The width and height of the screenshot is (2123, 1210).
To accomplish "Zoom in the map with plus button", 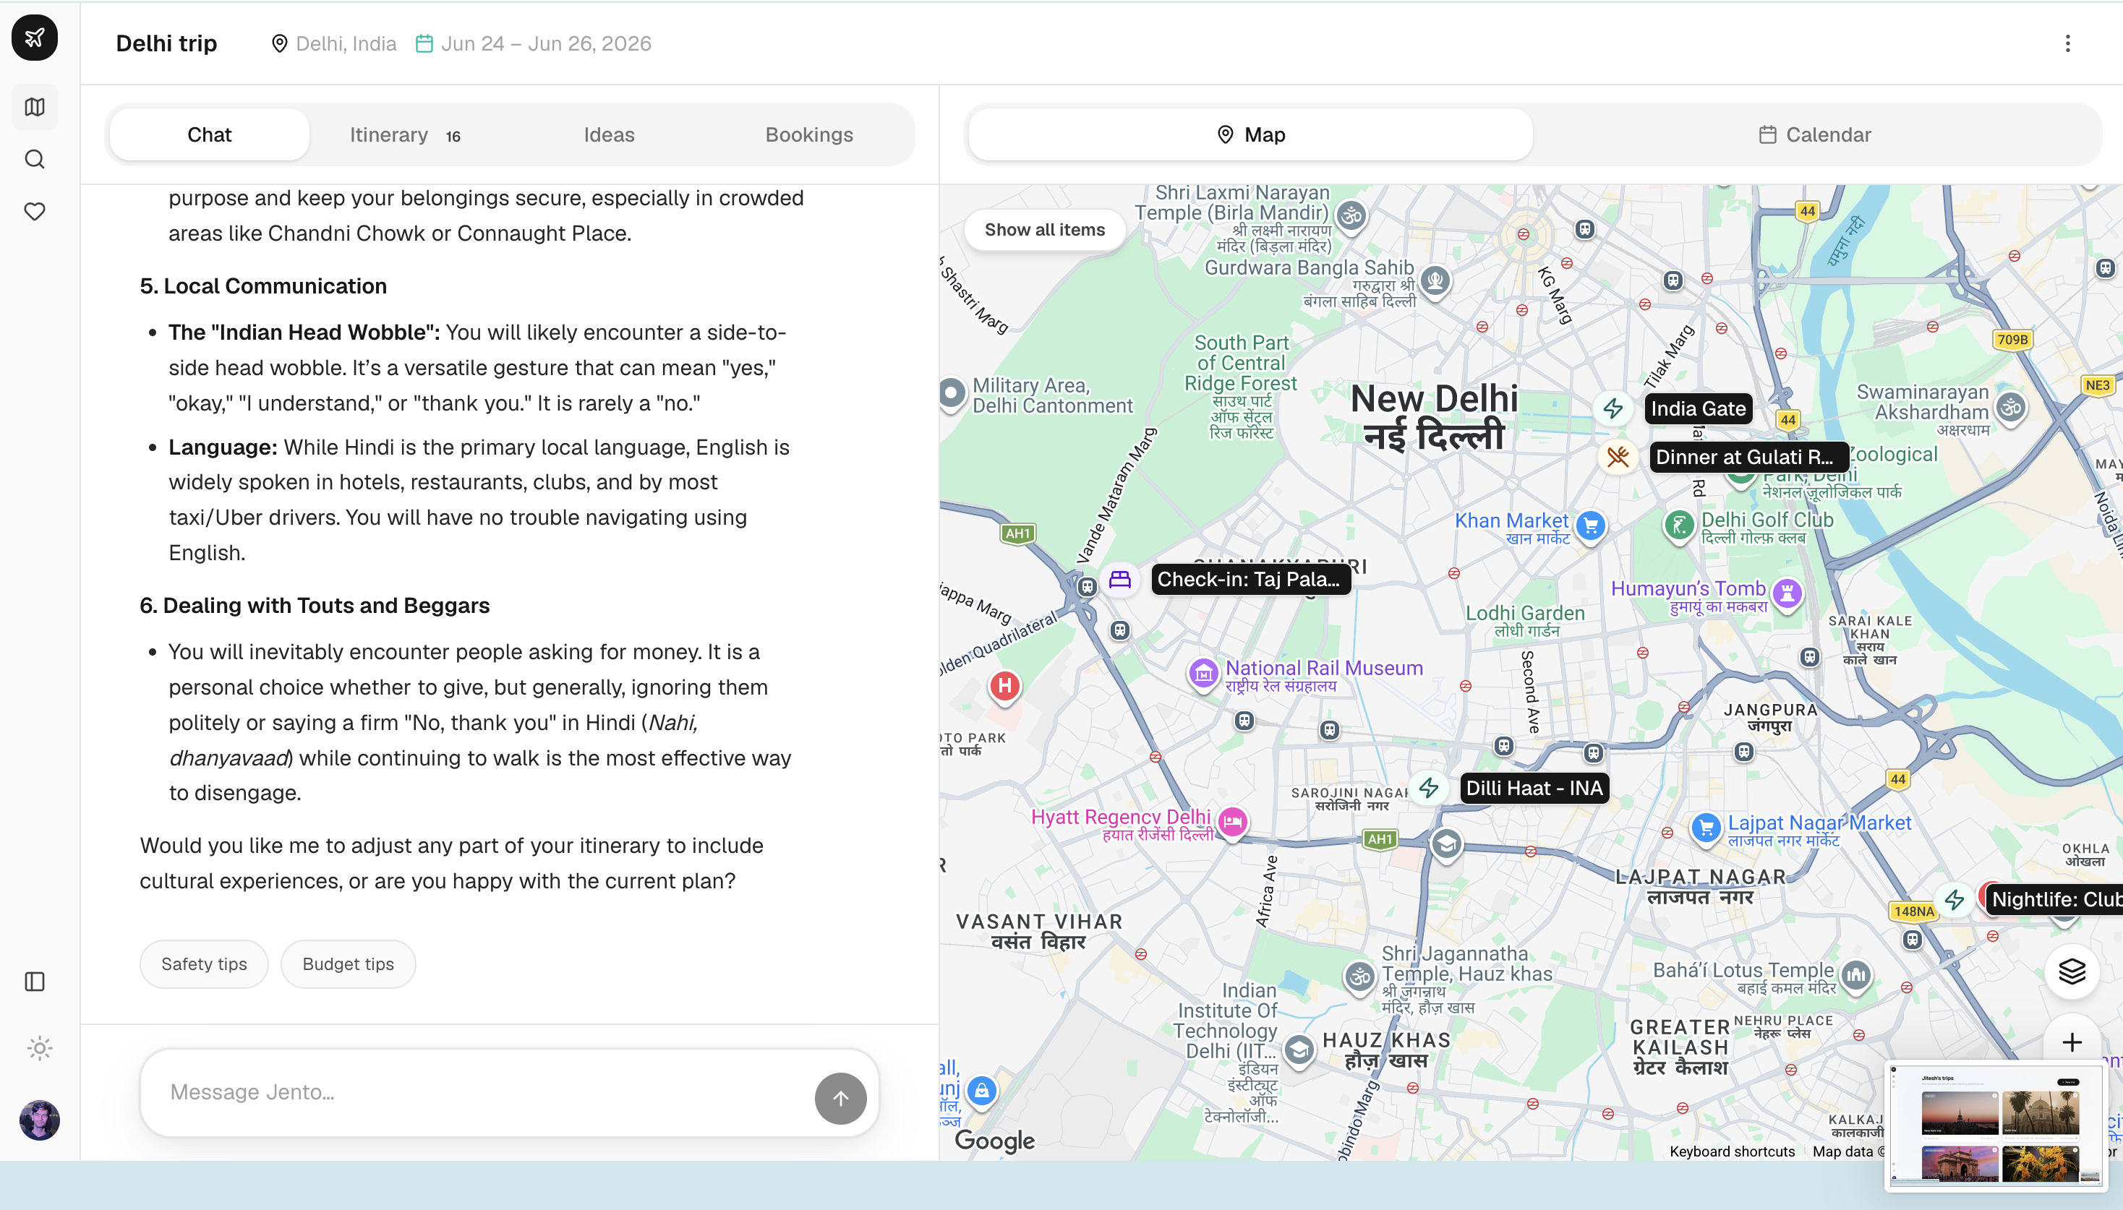I will click(x=2072, y=1042).
